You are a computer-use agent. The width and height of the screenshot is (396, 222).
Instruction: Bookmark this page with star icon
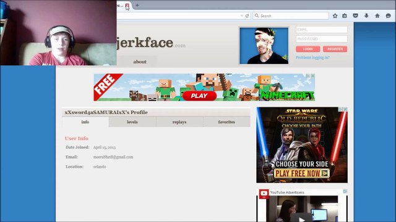(x=335, y=16)
